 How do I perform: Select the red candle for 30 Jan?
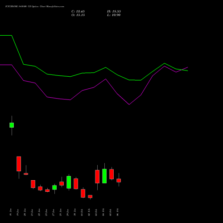click(x=76, y=184)
